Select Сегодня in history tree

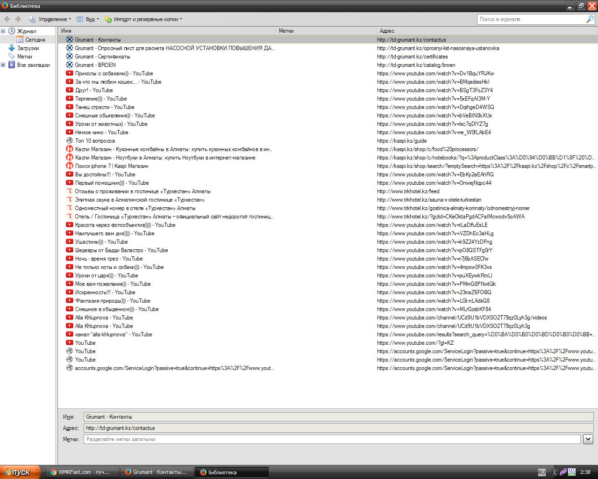tap(36, 40)
